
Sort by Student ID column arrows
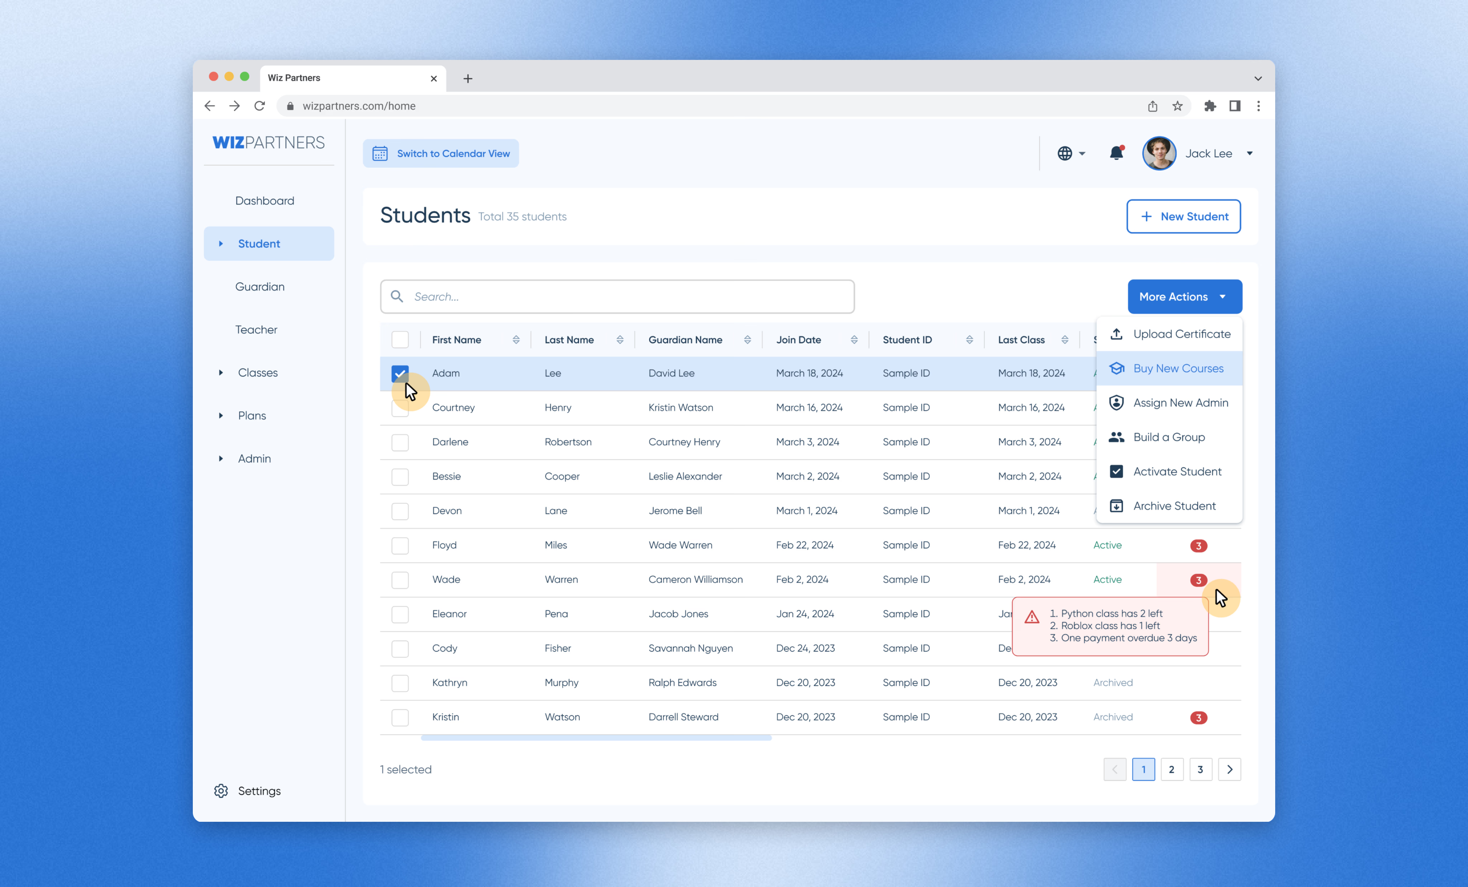[x=969, y=339]
